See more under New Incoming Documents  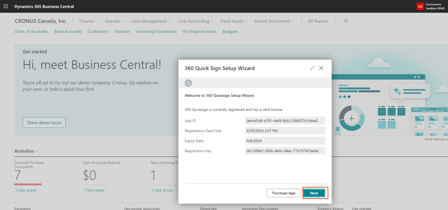[x=162, y=190]
